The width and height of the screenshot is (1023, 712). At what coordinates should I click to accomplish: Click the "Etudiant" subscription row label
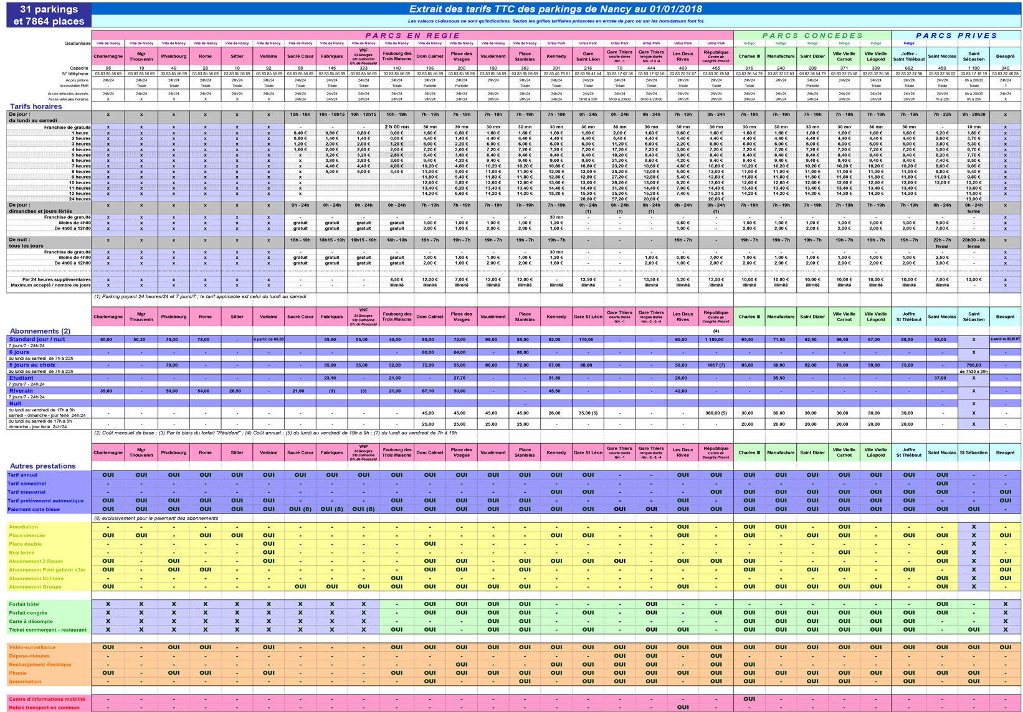21,378
